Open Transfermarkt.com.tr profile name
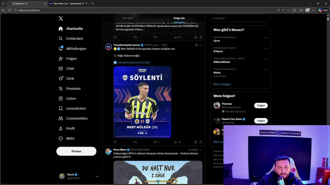The height and width of the screenshot is (185, 330). [127, 45]
